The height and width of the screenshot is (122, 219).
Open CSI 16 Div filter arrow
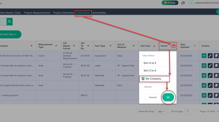pyautogui.click(x=88, y=46)
